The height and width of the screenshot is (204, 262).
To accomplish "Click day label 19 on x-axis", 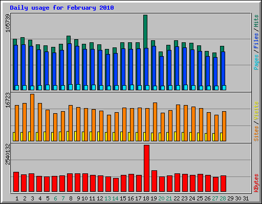I will tap(154, 198).
